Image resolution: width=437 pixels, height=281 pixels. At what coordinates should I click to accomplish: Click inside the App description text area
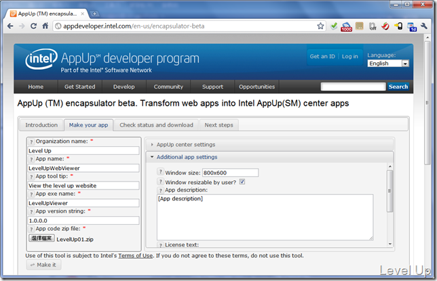click(x=265, y=217)
